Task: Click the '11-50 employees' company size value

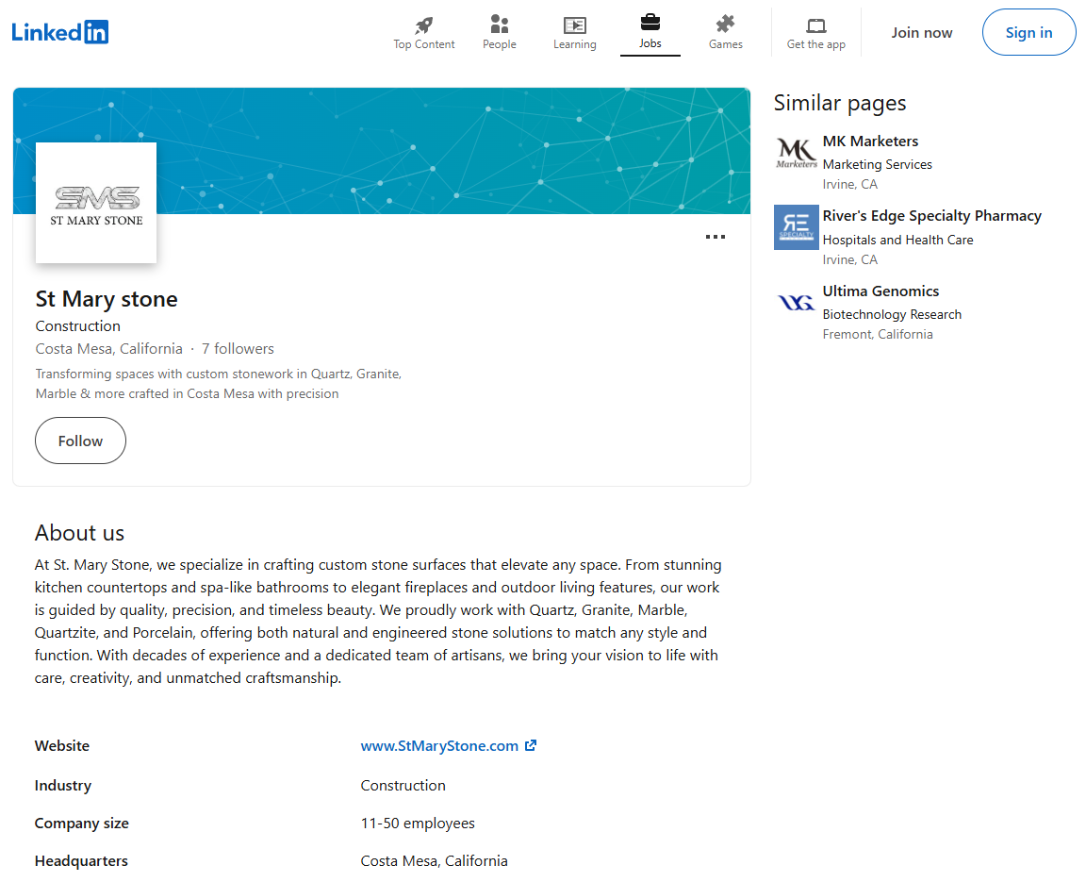Action: [x=418, y=824]
